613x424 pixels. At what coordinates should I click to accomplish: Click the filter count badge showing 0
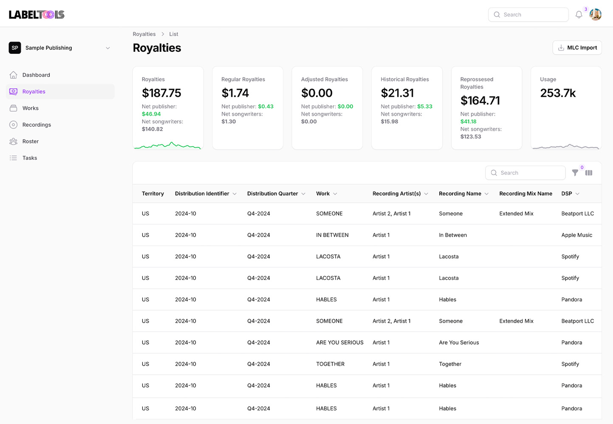coord(582,168)
